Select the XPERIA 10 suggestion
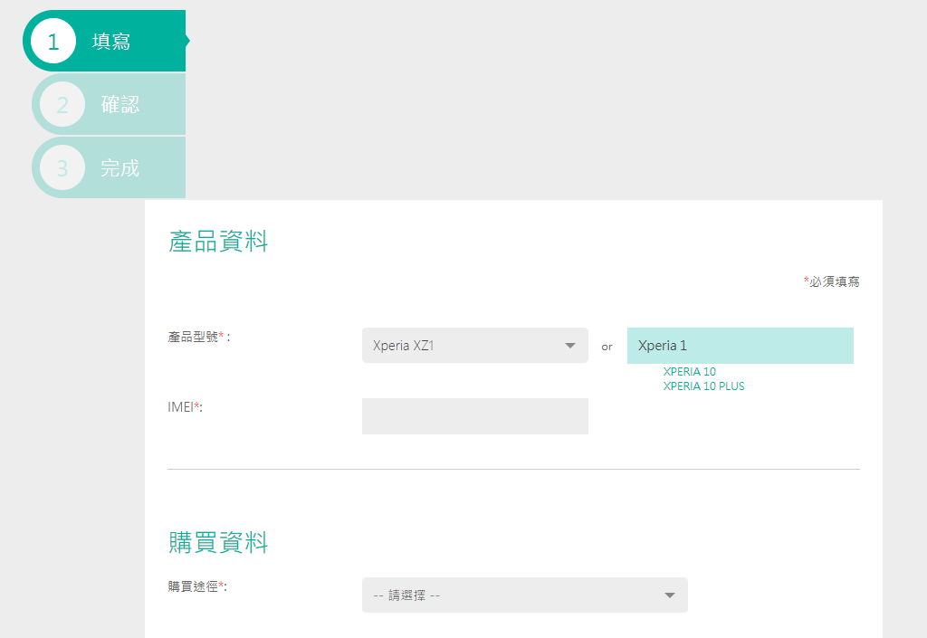 pyautogui.click(x=689, y=372)
